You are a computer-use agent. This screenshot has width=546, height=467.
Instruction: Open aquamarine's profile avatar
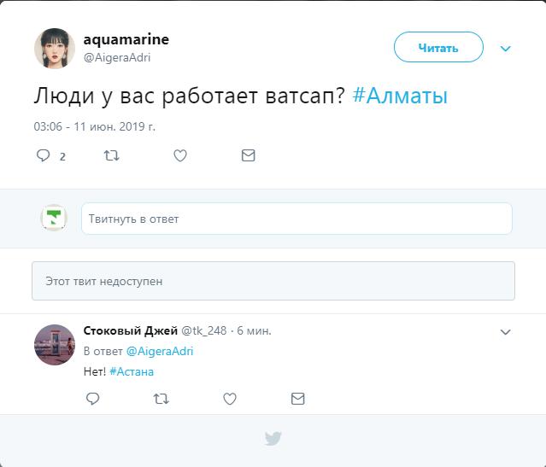[x=55, y=48]
